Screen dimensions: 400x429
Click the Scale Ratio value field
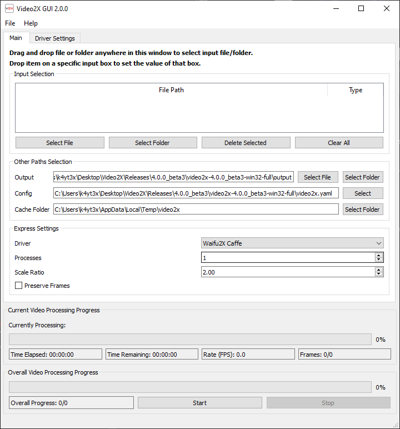288,272
